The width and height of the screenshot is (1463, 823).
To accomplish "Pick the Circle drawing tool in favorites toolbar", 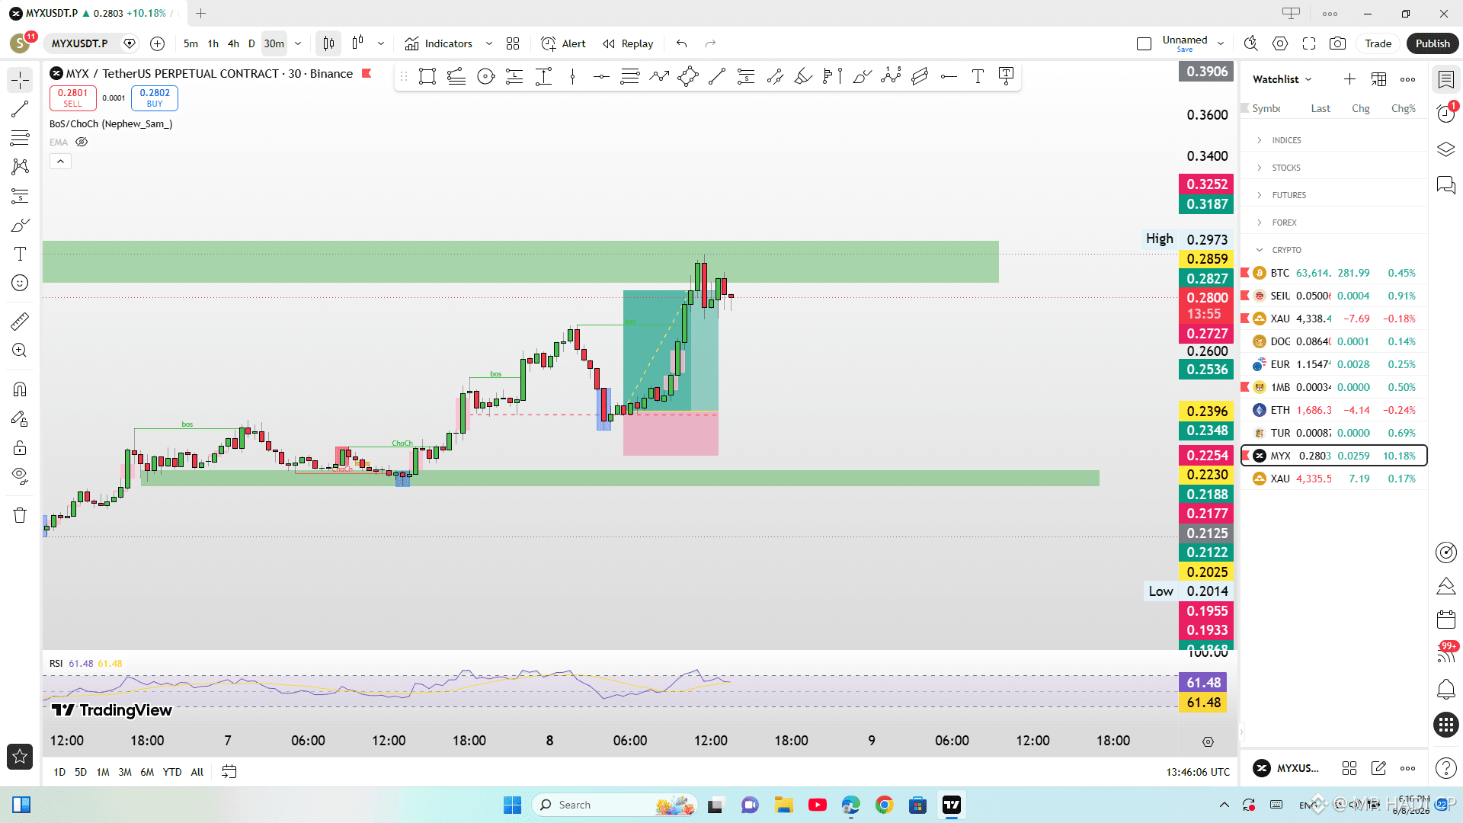I will pyautogui.click(x=485, y=76).
